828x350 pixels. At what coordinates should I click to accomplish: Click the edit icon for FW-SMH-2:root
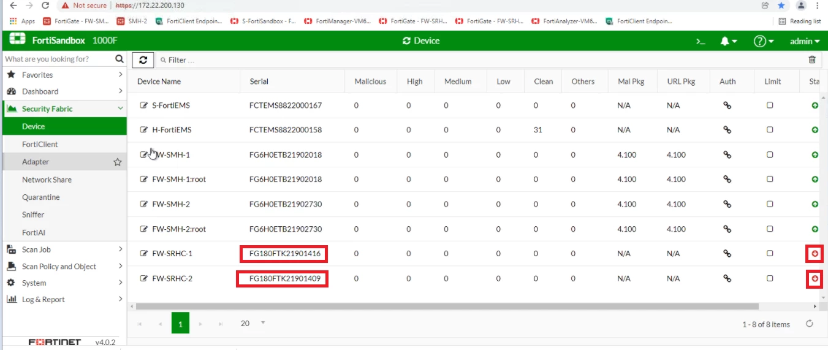click(x=144, y=229)
